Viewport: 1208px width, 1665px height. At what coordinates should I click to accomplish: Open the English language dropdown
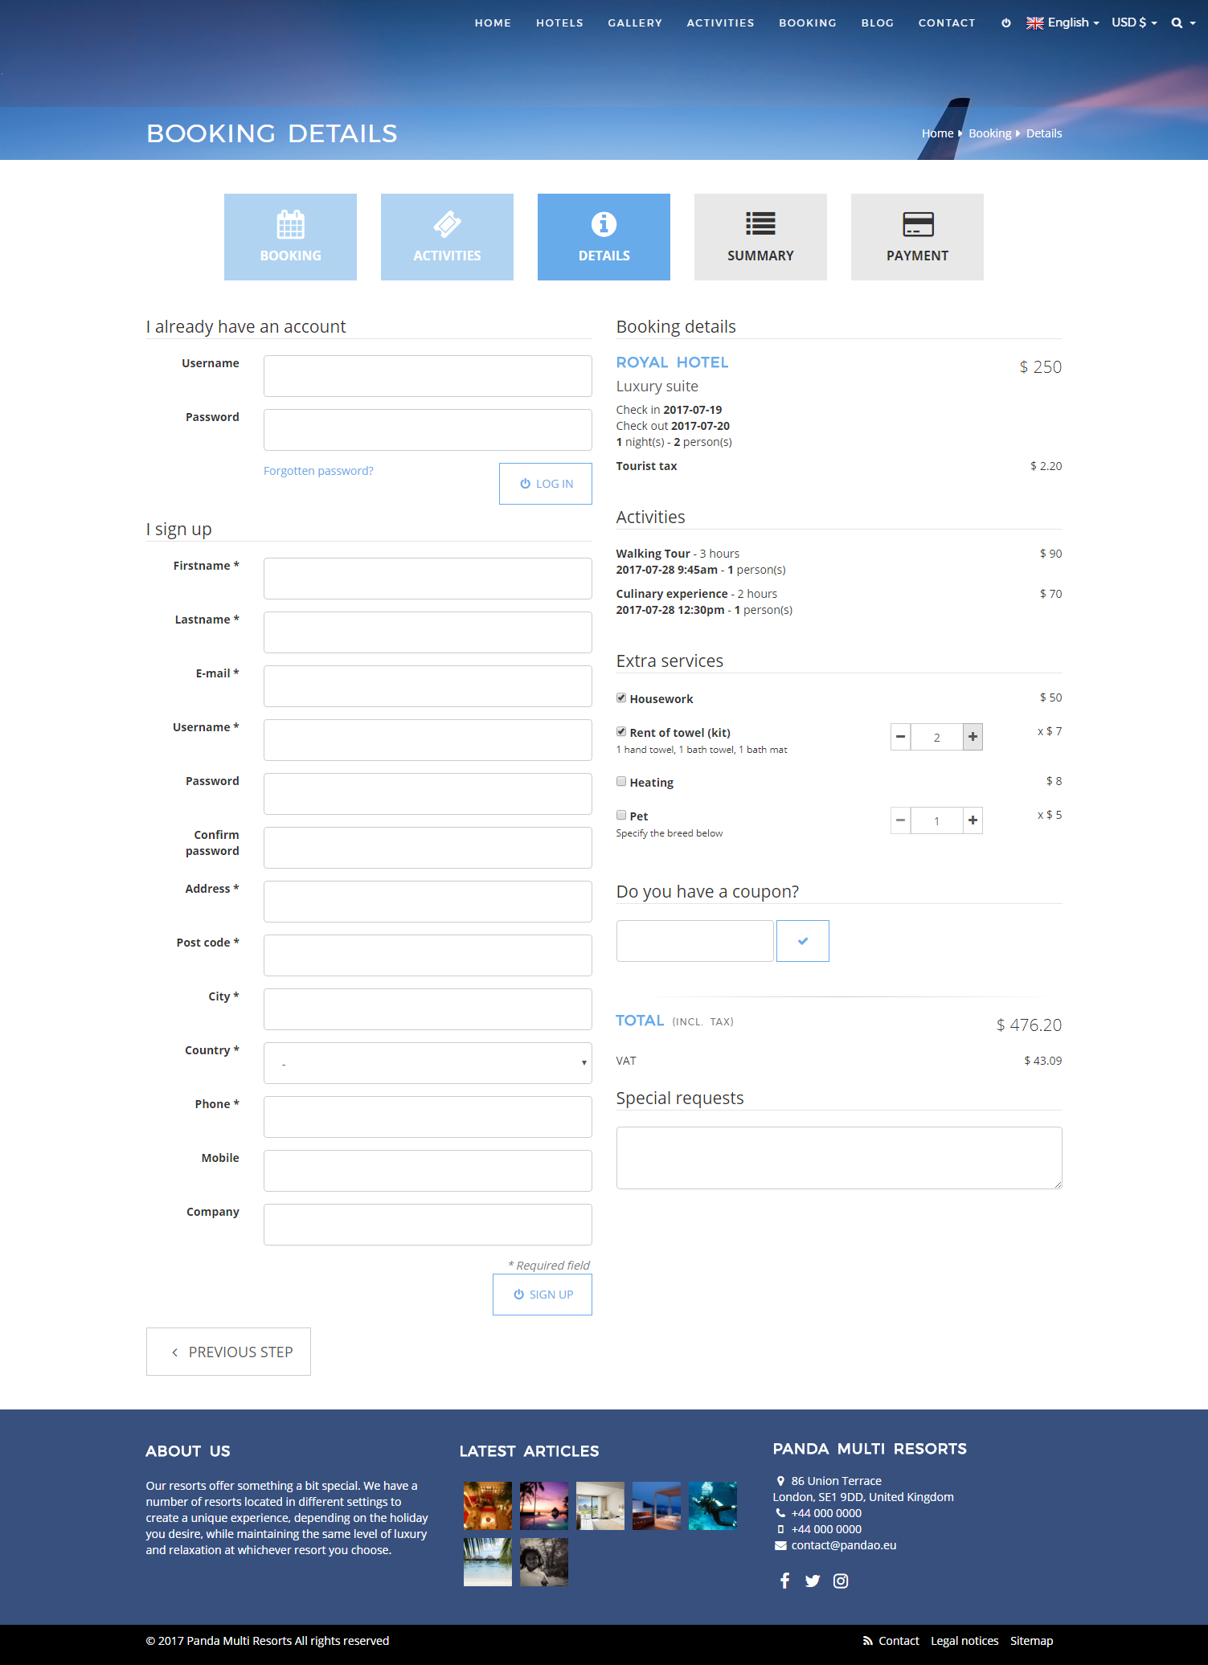pyautogui.click(x=1063, y=22)
